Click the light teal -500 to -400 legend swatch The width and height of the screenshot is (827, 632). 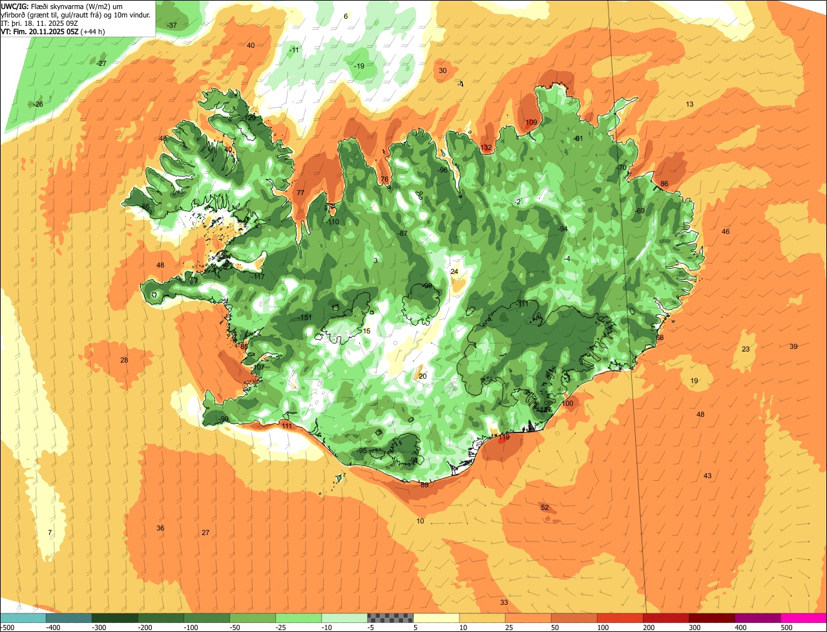23,618
